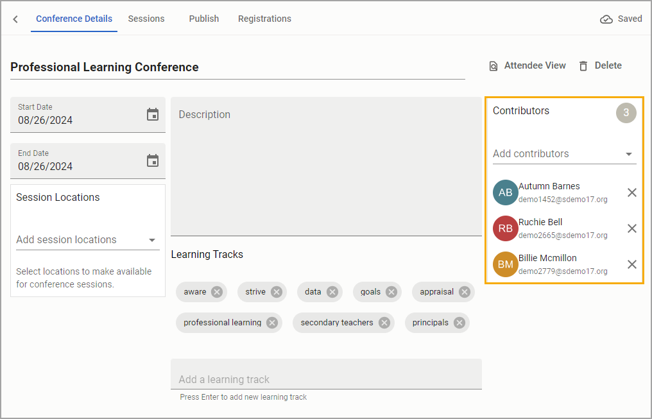Remove contributor Ruchie Bell
This screenshot has width=652, height=419.
pos(632,228)
